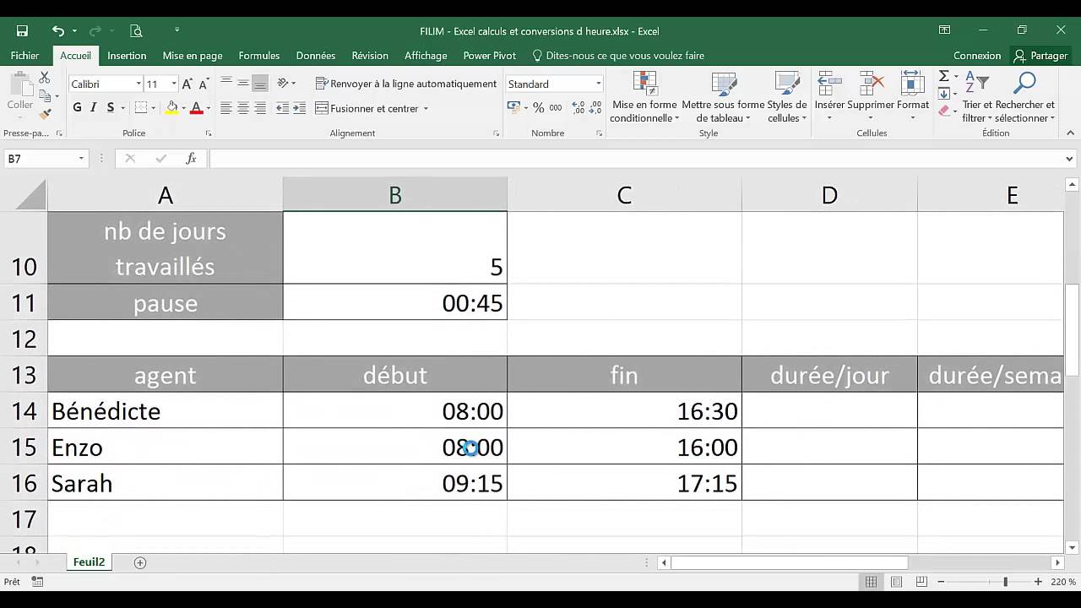
Task: Customize the Quick Access Toolbar arrow
Action: tap(177, 30)
